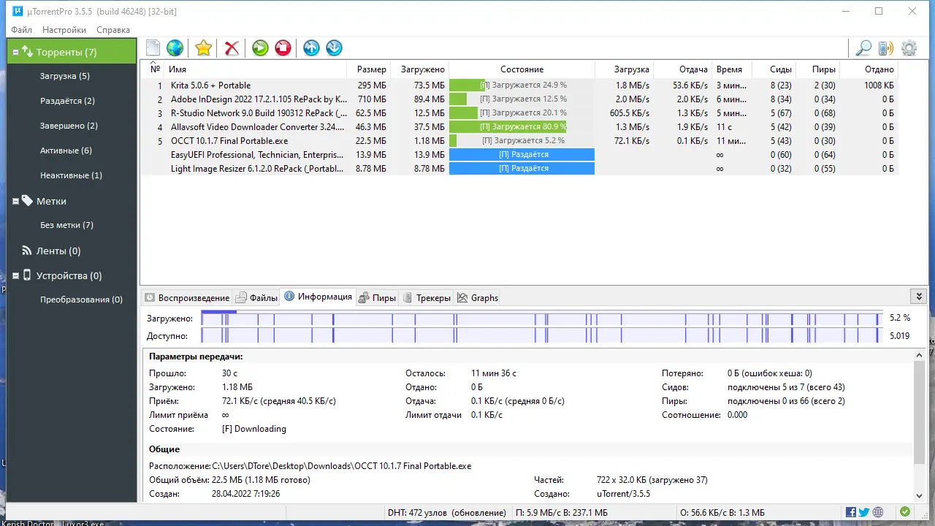The width and height of the screenshot is (935, 526).
Task: Click the yellow star toolbar icon
Action: click(203, 48)
